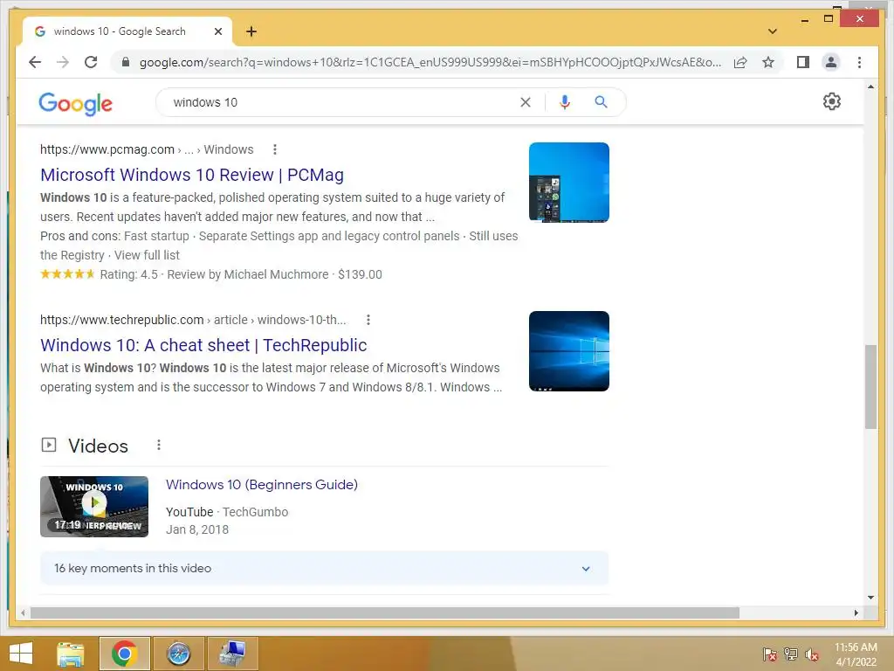
Task: Open the Action Center flag icon
Action: click(x=770, y=654)
